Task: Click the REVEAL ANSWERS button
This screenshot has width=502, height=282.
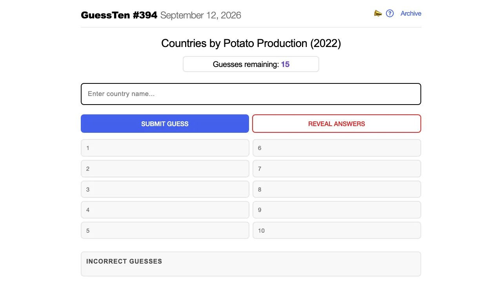Action: pos(336,124)
